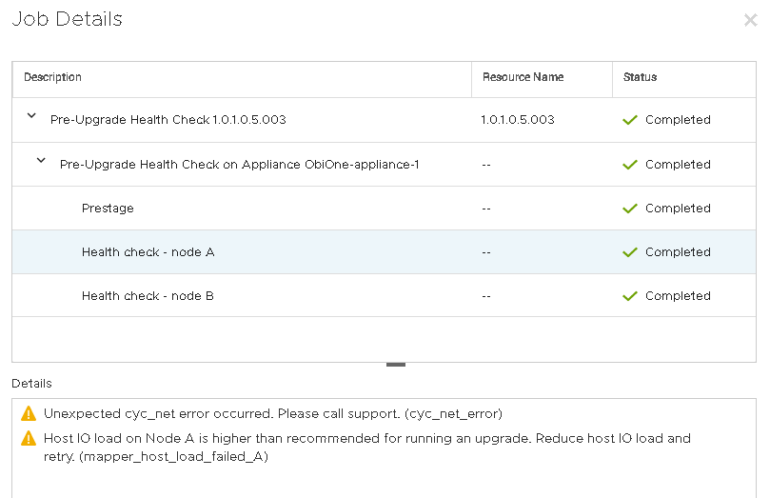Screen dimensions: 770x498
Task: Close the Job Details dialog
Action: pyautogui.click(x=750, y=20)
